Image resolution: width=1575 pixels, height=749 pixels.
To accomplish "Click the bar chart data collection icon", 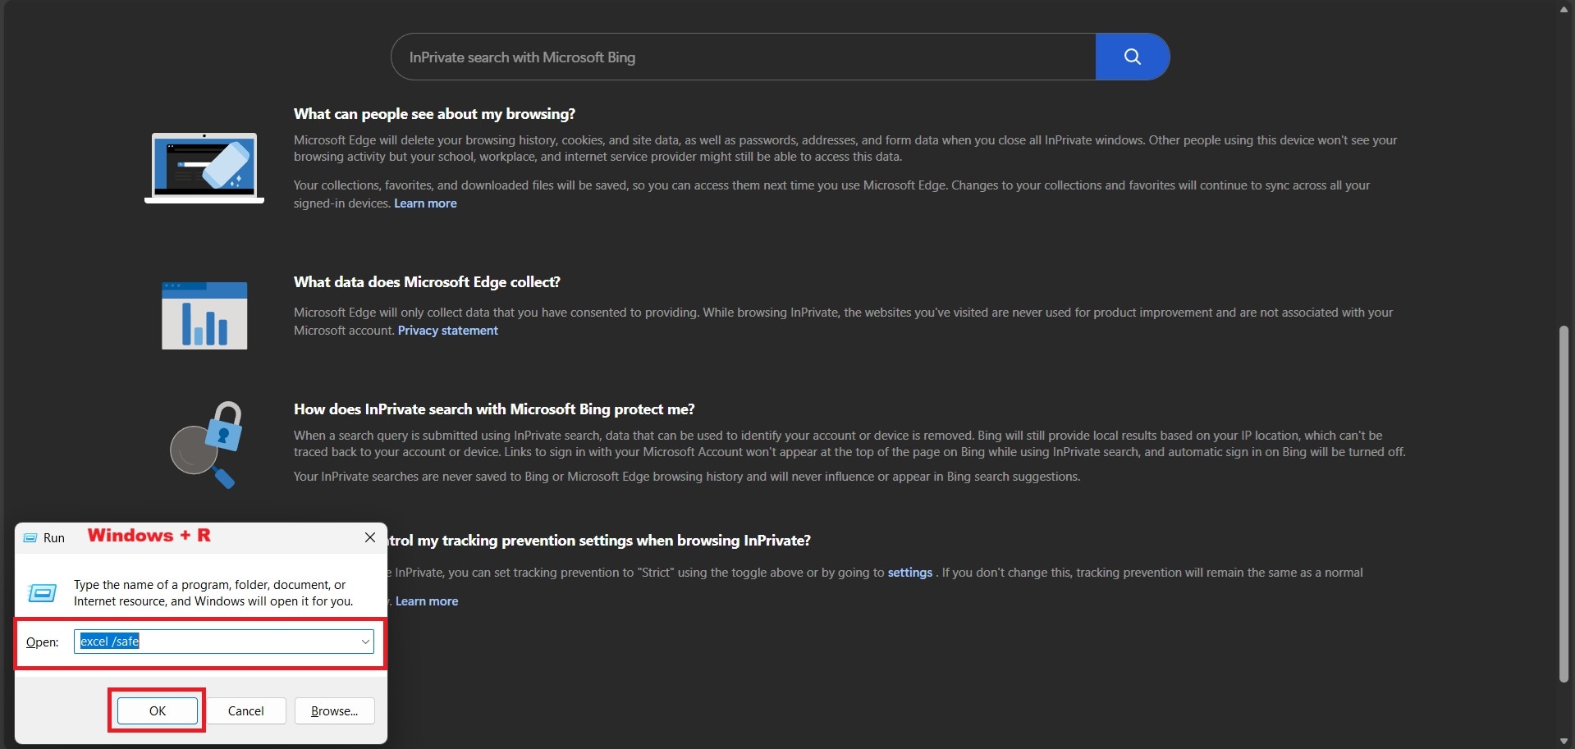I will pyautogui.click(x=204, y=315).
